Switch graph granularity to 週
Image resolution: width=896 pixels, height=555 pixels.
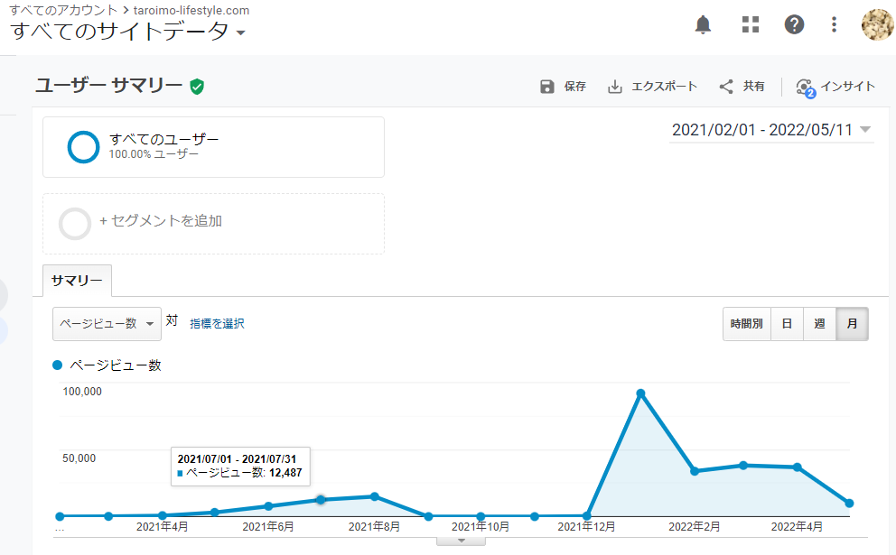[x=819, y=324]
